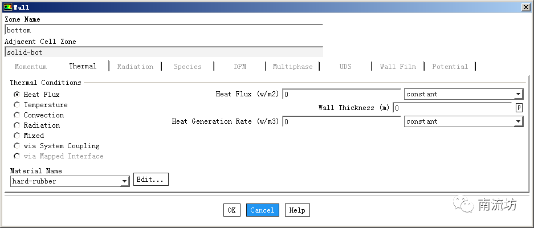This screenshot has width=534, height=228.
Task: Open the Radiation tab
Action: tap(135, 67)
